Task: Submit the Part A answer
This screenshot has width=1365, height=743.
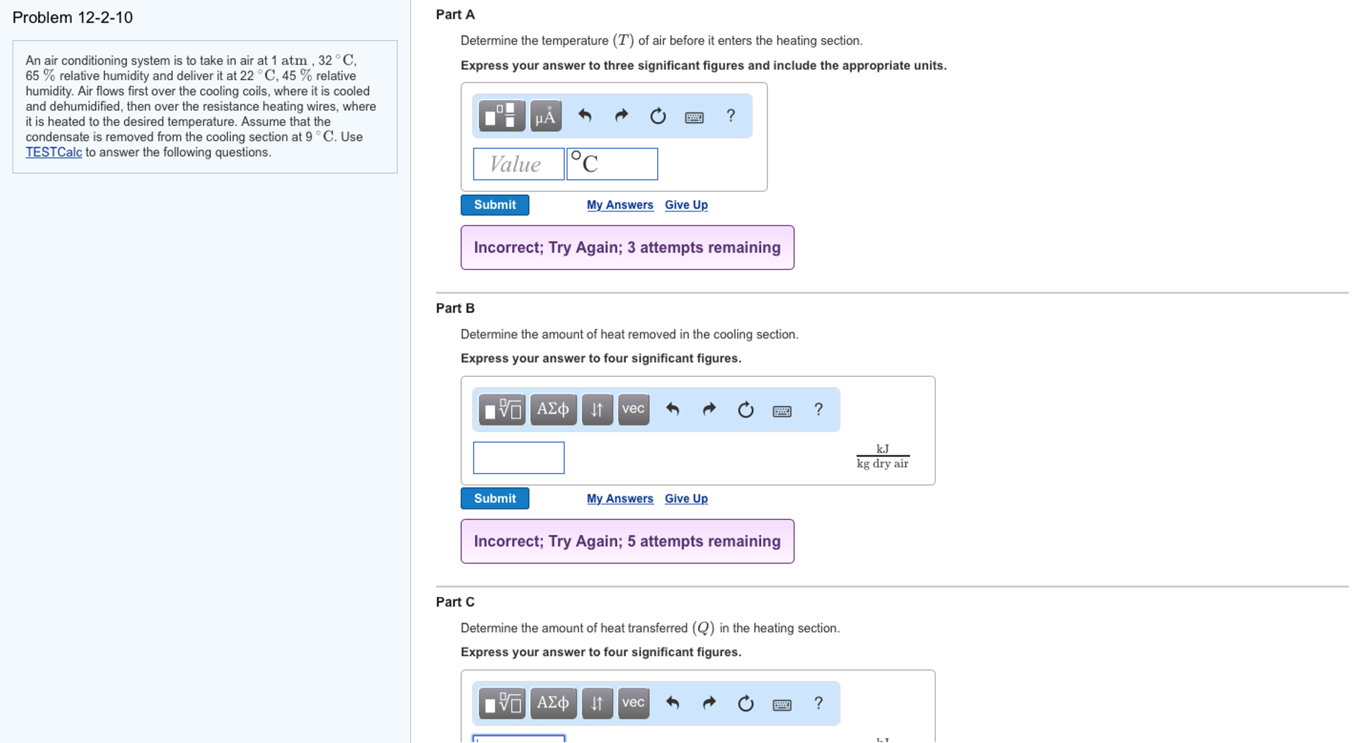Action: coord(495,205)
